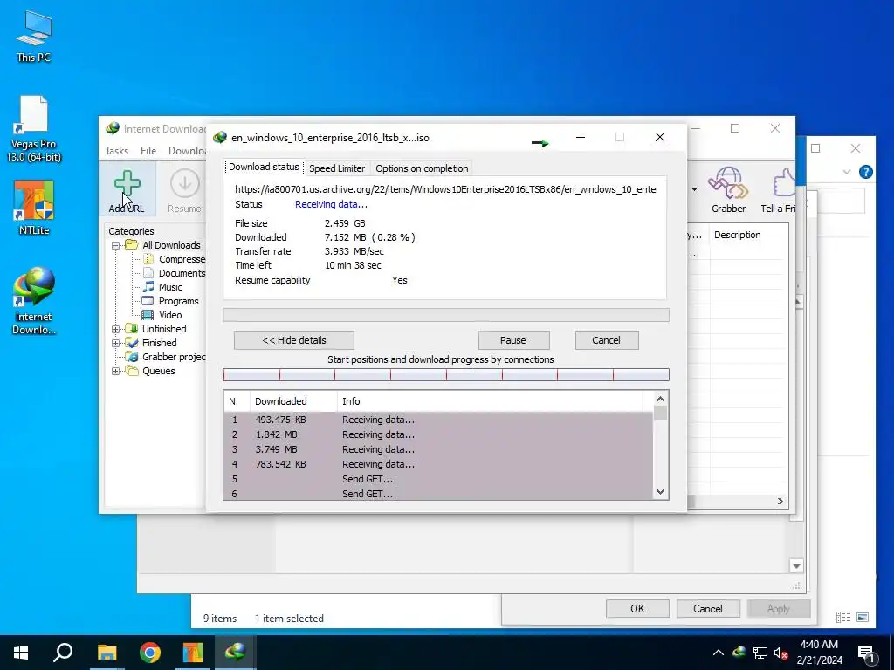Open File Explorer from taskbar
Viewport: 894px width, 670px height.
pos(107,653)
